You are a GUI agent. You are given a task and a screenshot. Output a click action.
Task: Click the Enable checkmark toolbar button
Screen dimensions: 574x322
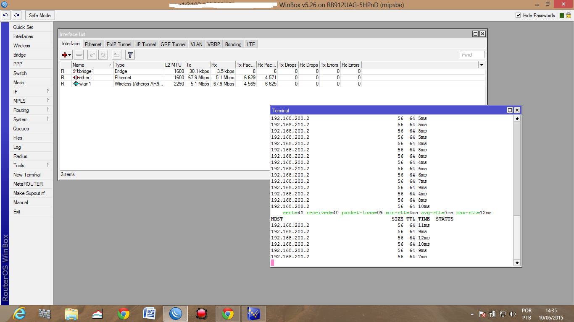pyautogui.click(x=92, y=55)
